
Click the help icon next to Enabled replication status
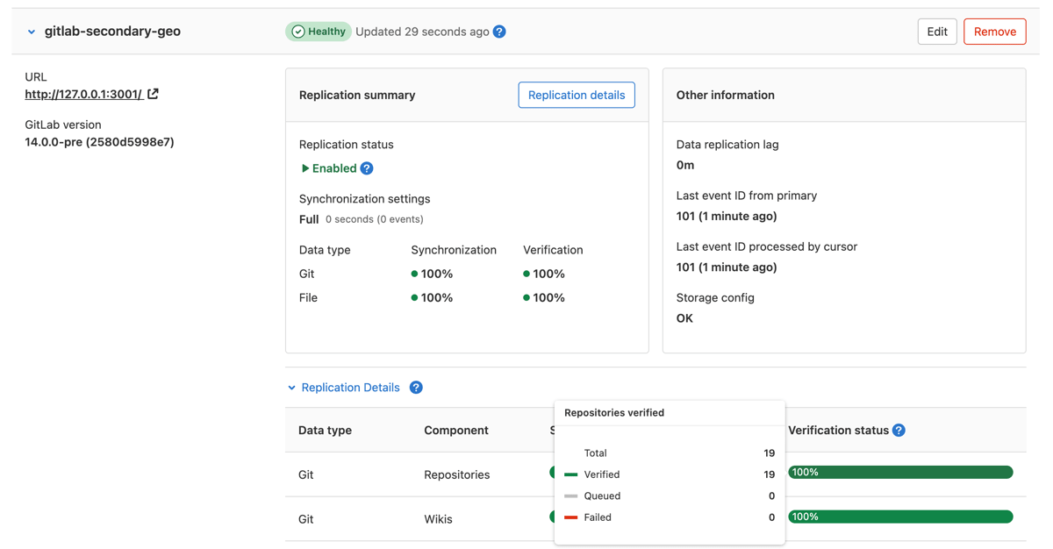point(366,168)
